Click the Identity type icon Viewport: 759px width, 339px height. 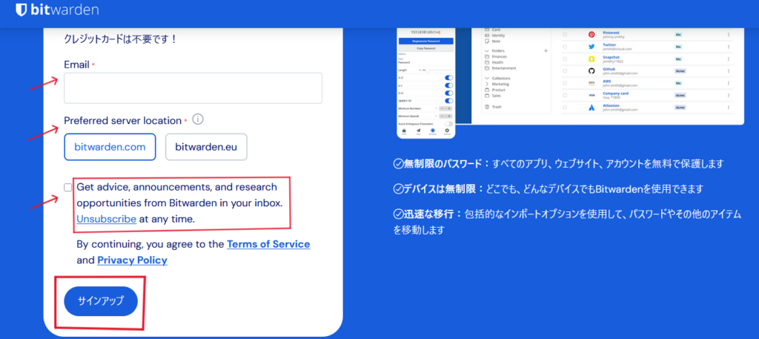487,36
